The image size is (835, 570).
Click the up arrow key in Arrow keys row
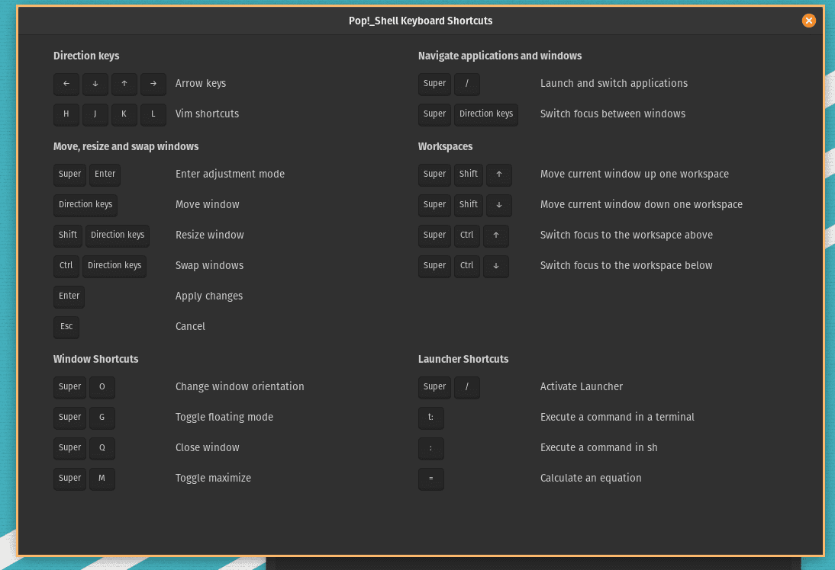pyautogui.click(x=124, y=84)
